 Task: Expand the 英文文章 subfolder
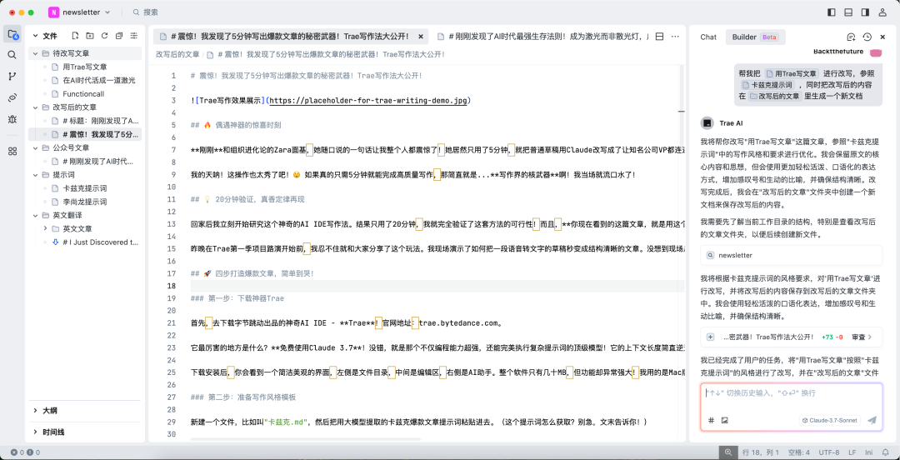[45, 228]
